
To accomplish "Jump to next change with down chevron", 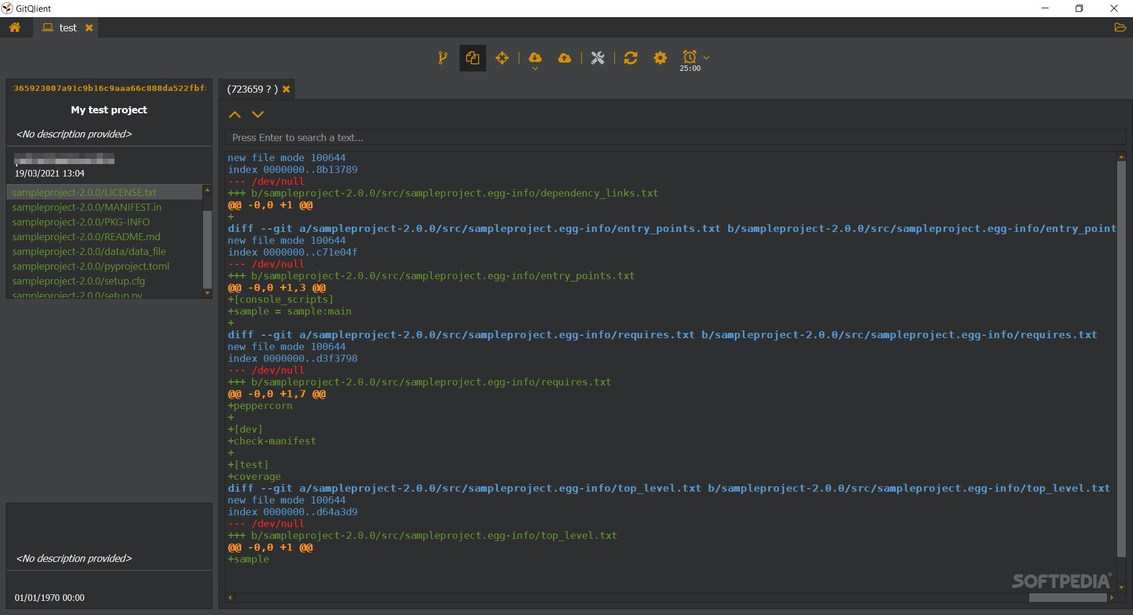I will (258, 115).
